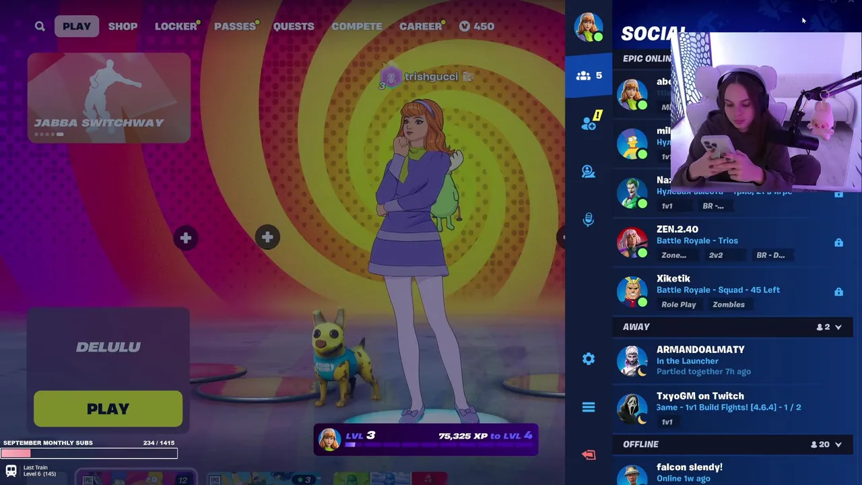
Task: Open ZEN.2.40's avatar
Action: [632, 243]
